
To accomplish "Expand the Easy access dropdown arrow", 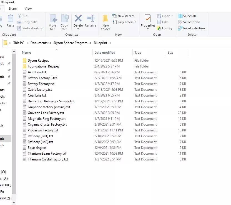I will coord(135,22).
